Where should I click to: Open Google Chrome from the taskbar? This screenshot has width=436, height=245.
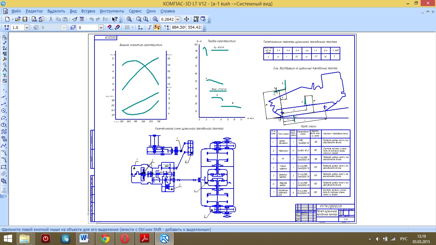[105, 238]
